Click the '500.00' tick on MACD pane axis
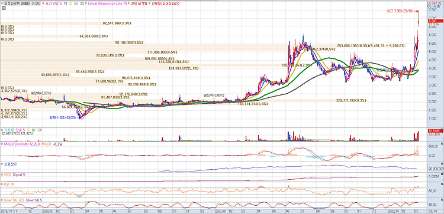The width and height of the screenshot is (444, 214). 433,146
